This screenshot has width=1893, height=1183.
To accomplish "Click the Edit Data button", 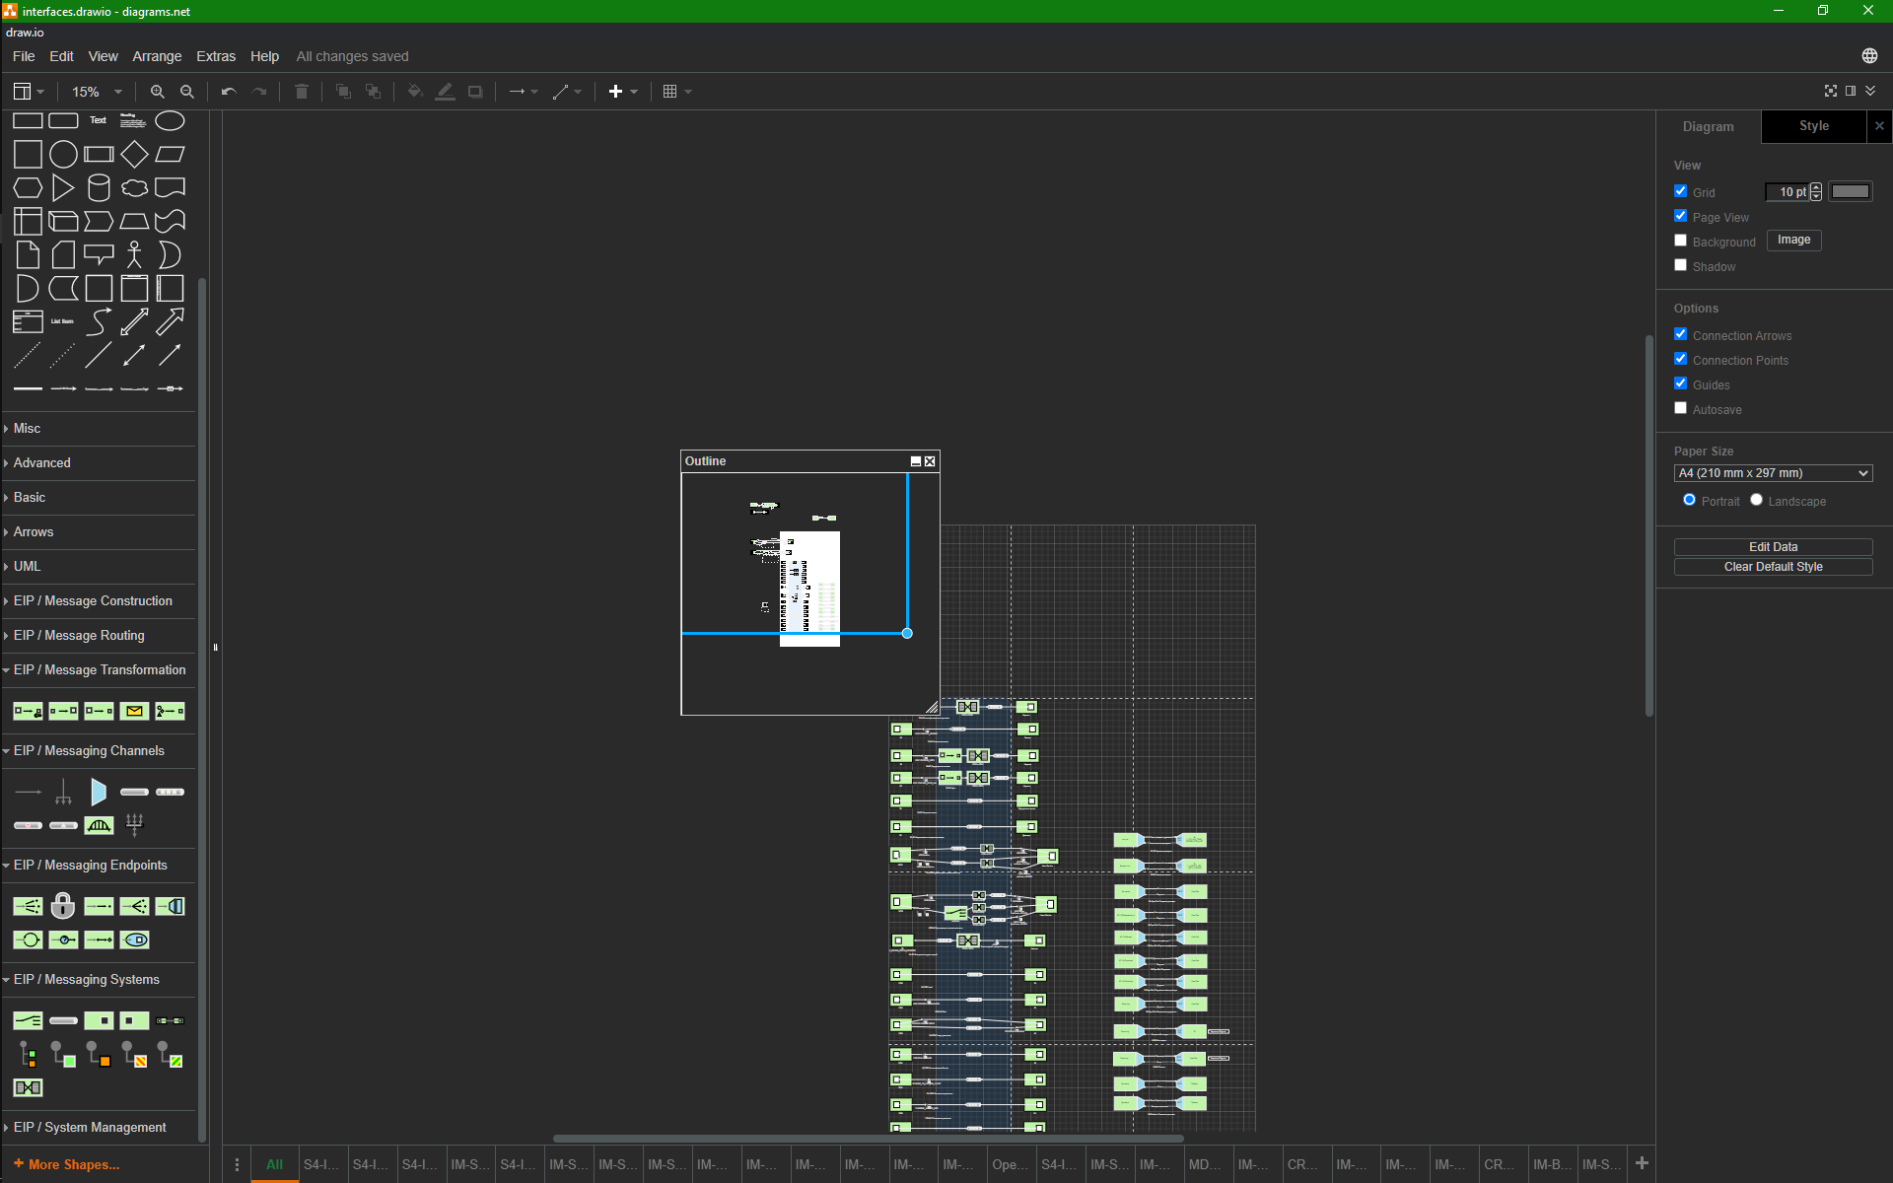I will pyautogui.click(x=1772, y=546).
